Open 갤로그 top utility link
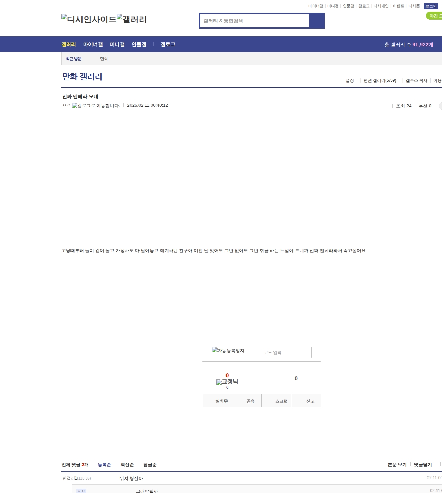Screen dimensions: 442x493 coord(364,6)
